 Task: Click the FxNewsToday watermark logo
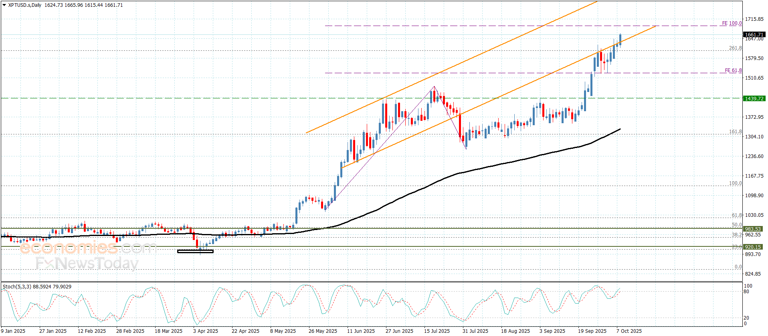coord(87,263)
